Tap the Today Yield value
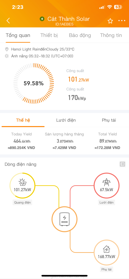 22,141
